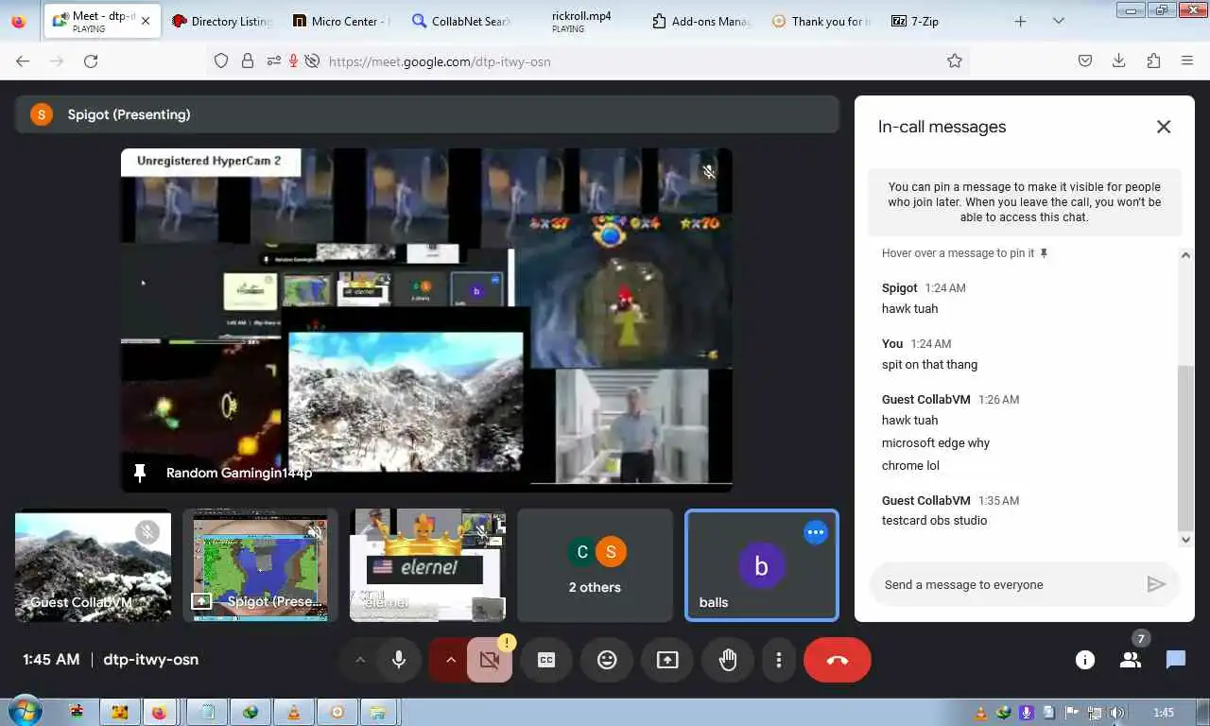This screenshot has height=726, width=1210.
Task: Switch to the Thank you for tab
Action: pos(821,21)
